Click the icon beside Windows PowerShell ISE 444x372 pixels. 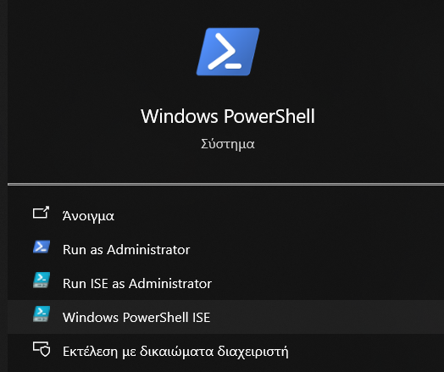[42, 314]
